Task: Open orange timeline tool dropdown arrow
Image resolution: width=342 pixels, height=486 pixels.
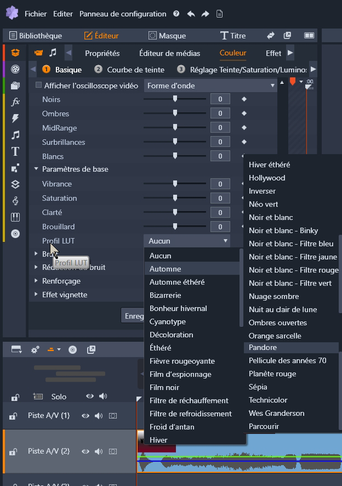Action: pyautogui.click(x=59, y=349)
